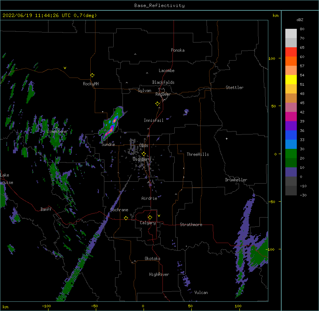319x311 pixels.
Task: Click the Sundre town label
Action: pos(108,144)
